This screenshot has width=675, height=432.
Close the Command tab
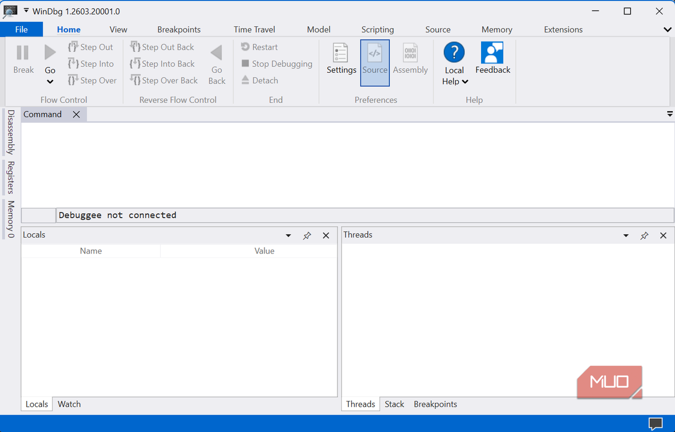click(x=76, y=114)
